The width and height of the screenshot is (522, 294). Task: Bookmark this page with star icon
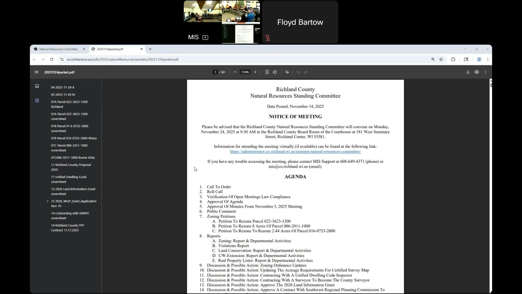click(441, 59)
